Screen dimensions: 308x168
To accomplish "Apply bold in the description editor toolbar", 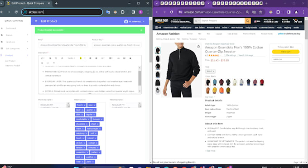I will (50, 58).
